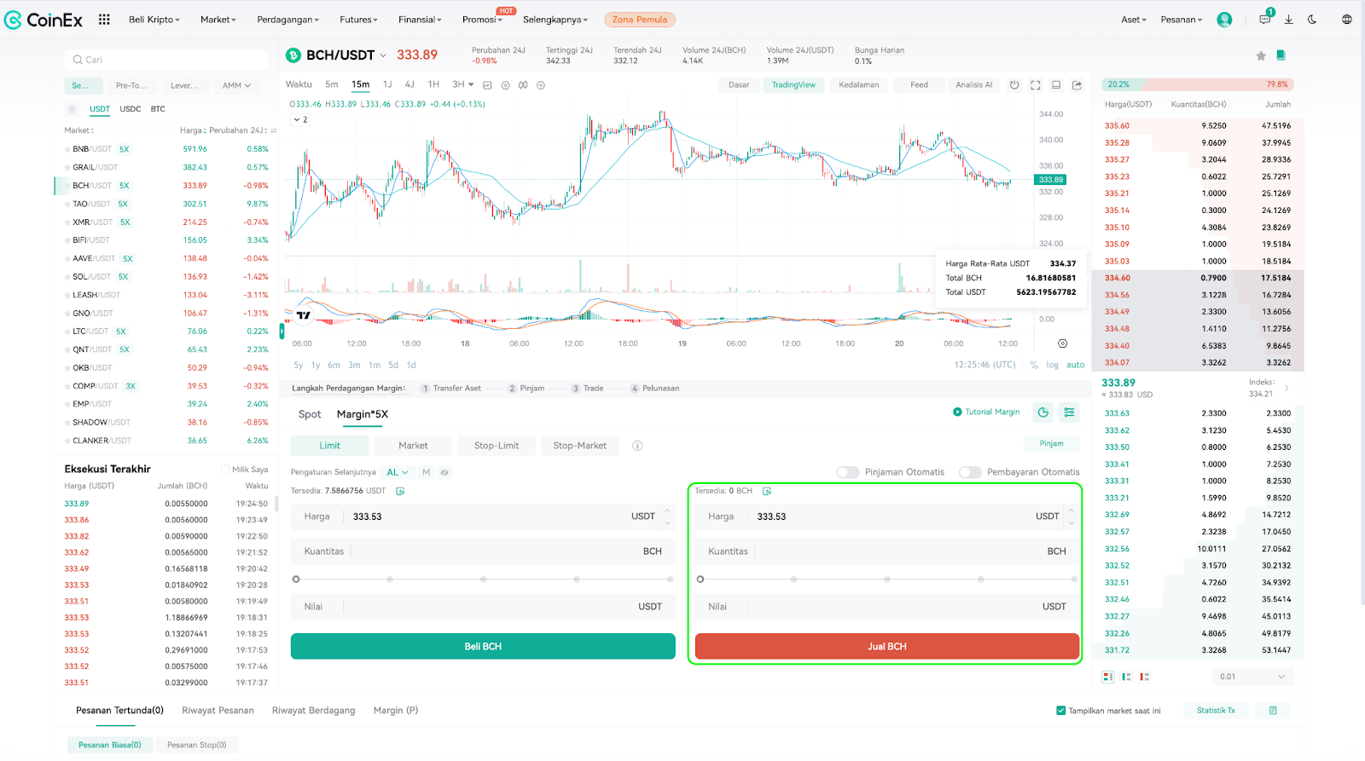Click the chart power reset icon
Viewport: 1365px width, 761px height.
click(1014, 85)
